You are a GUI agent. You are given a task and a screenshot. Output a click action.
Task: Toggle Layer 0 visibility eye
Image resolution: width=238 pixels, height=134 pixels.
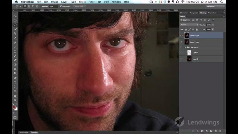[x=181, y=59]
